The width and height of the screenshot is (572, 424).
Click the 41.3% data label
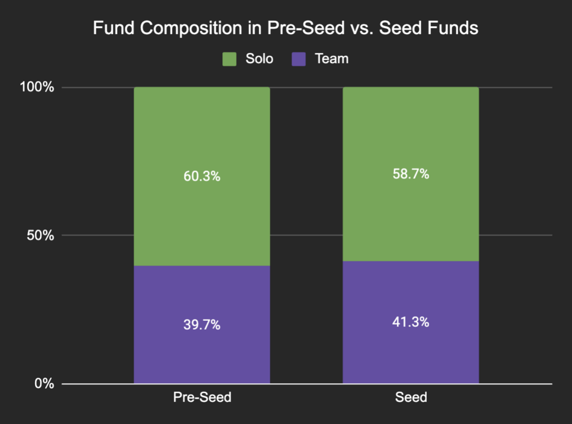(411, 322)
